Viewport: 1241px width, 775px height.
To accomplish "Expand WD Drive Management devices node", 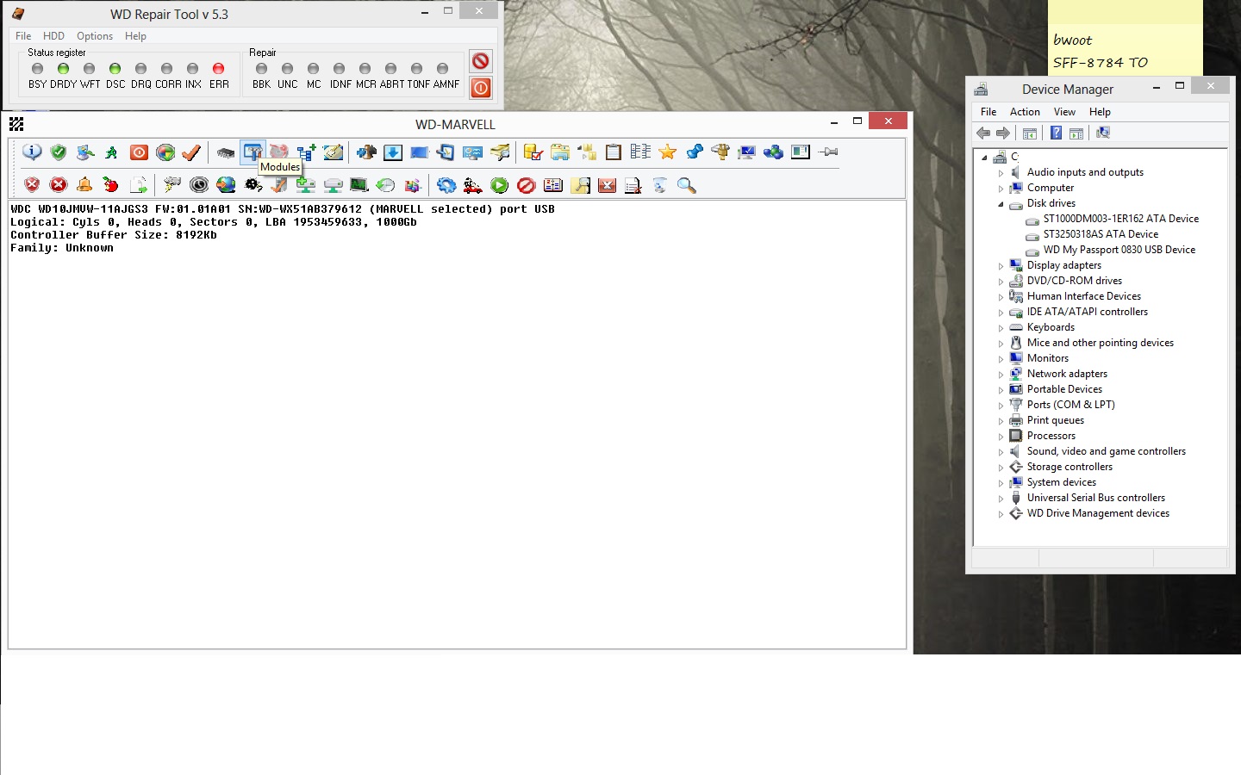I will tap(1001, 514).
